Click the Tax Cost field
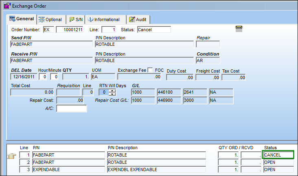 pyautogui.click(x=234, y=77)
